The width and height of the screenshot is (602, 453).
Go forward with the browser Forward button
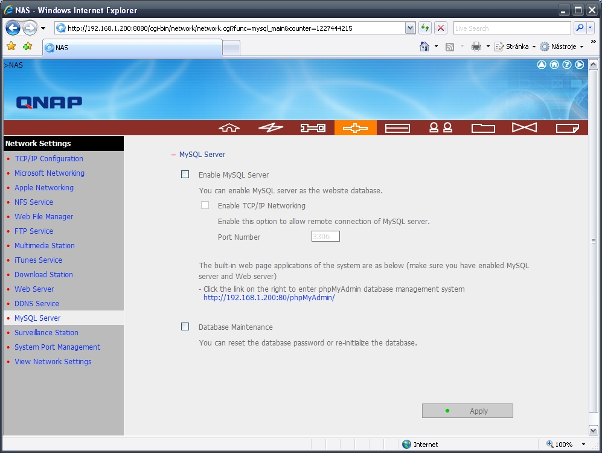point(30,28)
